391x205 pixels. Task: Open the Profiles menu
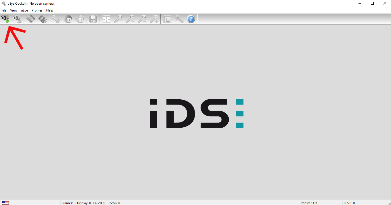click(x=37, y=10)
